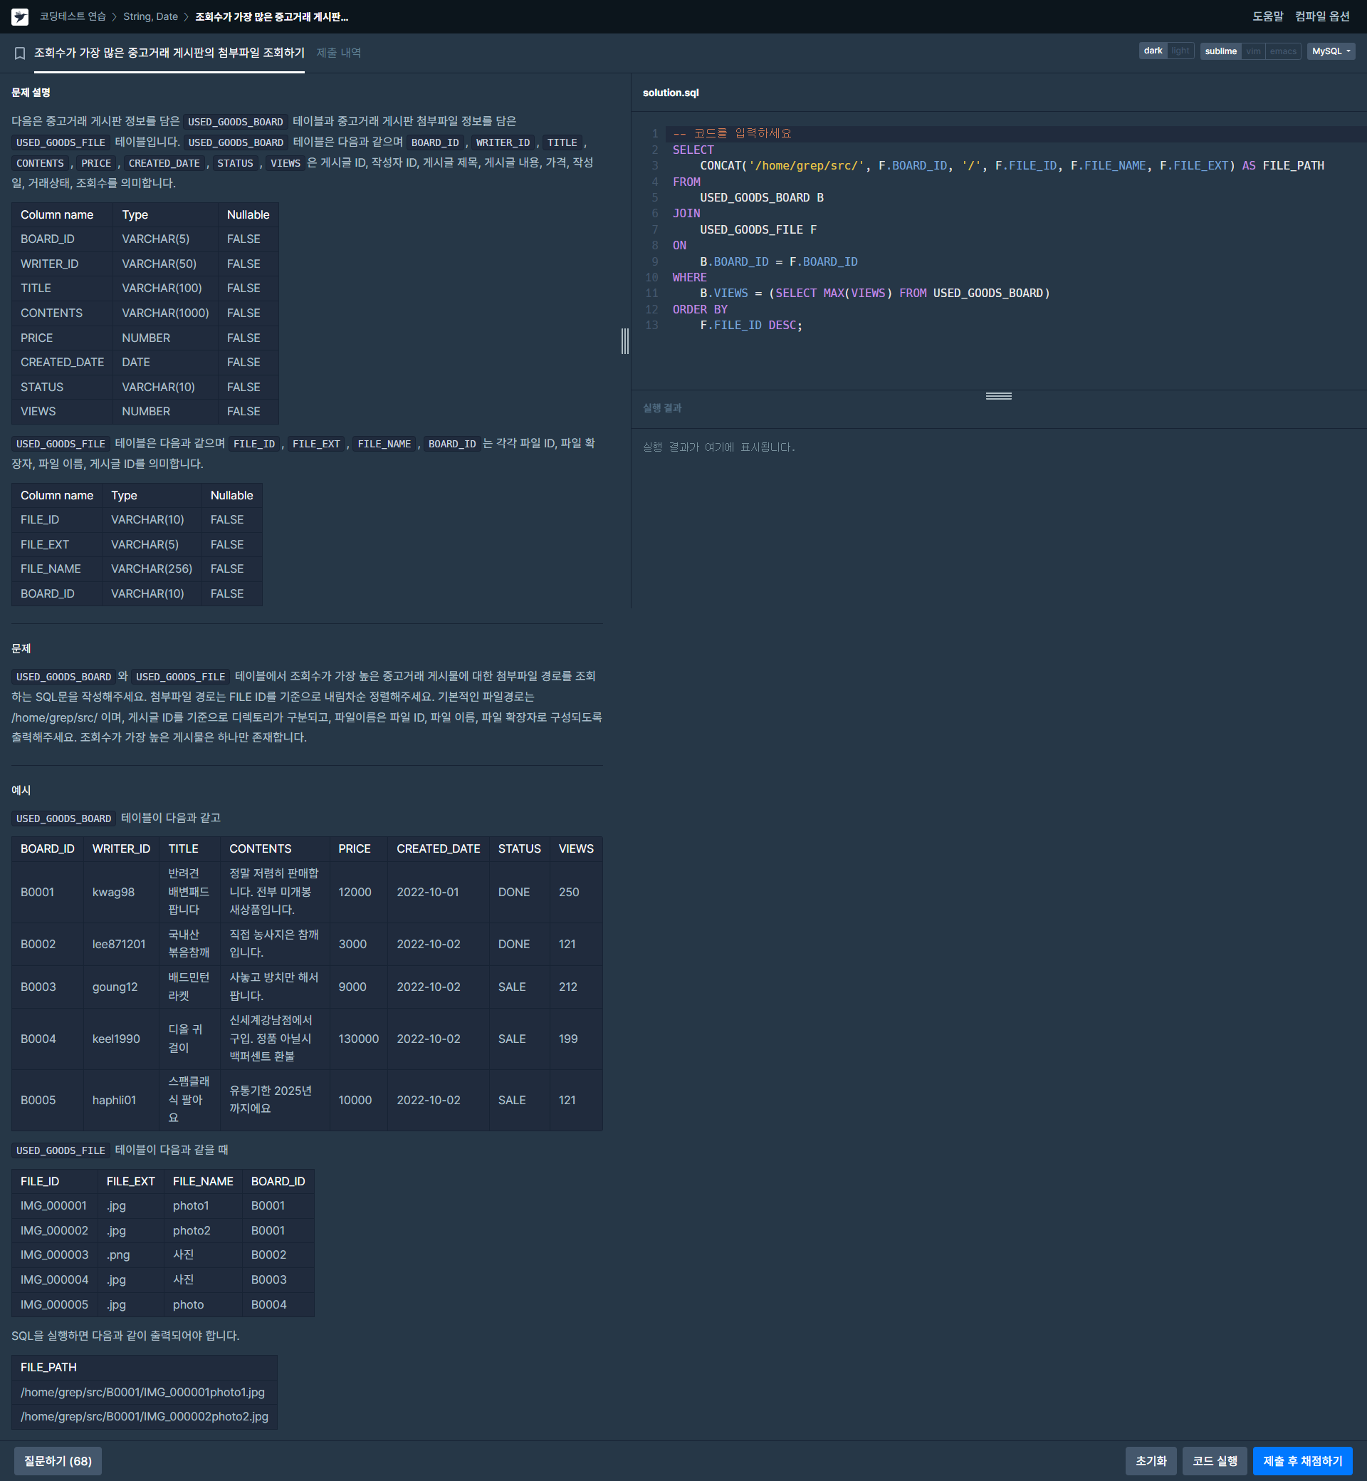Click inside the ORDER BY code line
The image size is (1367, 1481).
(x=700, y=309)
